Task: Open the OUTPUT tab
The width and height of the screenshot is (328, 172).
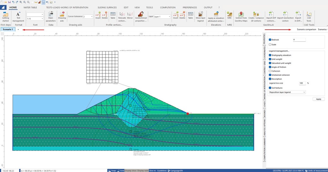Action: click(208, 7)
